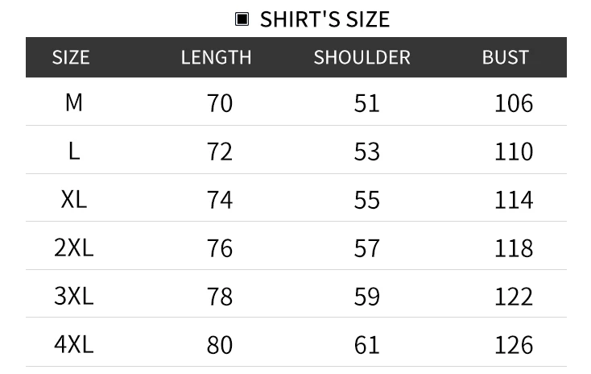This screenshot has width=591, height=374.
Task: Select the L size row label
Action: tap(73, 151)
